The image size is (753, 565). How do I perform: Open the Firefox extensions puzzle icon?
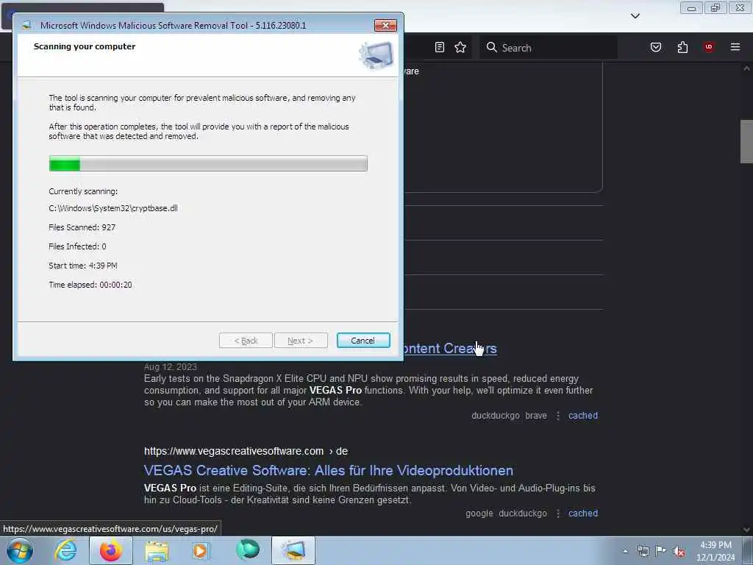tap(682, 47)
